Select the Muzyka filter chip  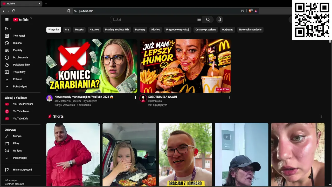(79, 30)
